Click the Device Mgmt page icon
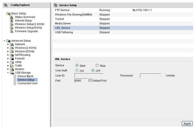This screenshot has height=128, width=196. [15, 76]
